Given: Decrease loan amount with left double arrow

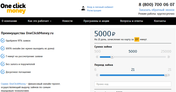Looking at the screenshot, I should 97,57.
